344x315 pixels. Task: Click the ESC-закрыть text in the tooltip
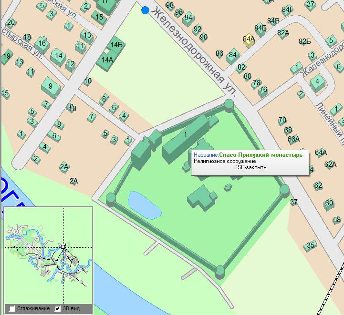pyautogui.click(x=250, y=168)
